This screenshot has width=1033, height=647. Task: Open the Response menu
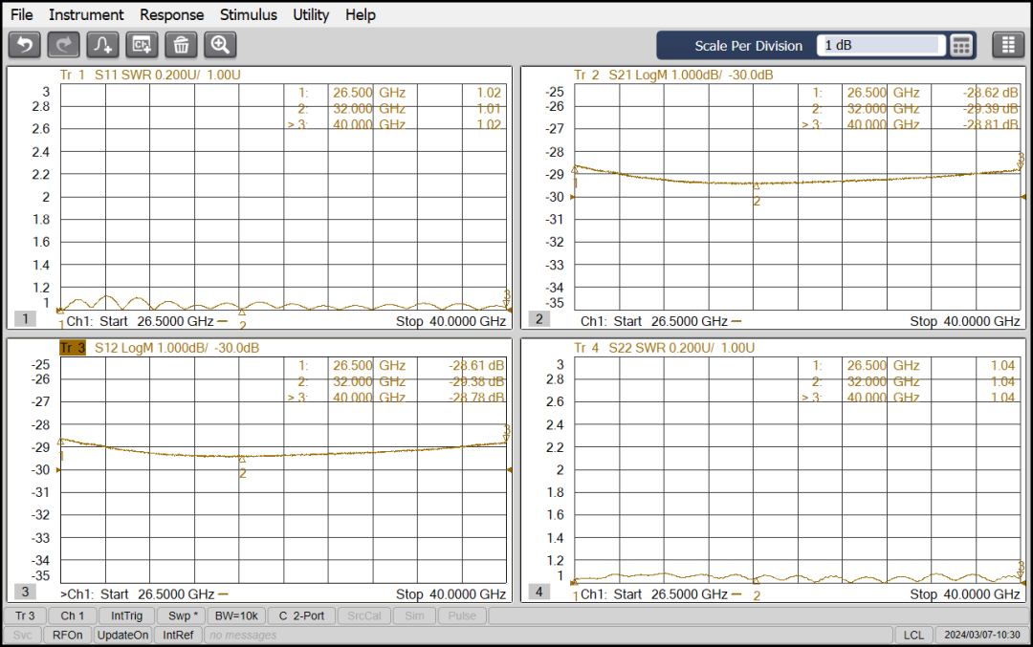[171, 14]
